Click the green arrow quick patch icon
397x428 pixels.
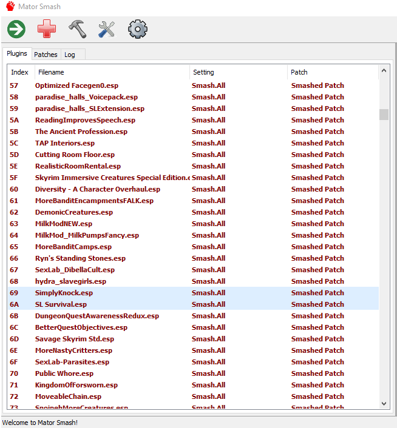16,29
